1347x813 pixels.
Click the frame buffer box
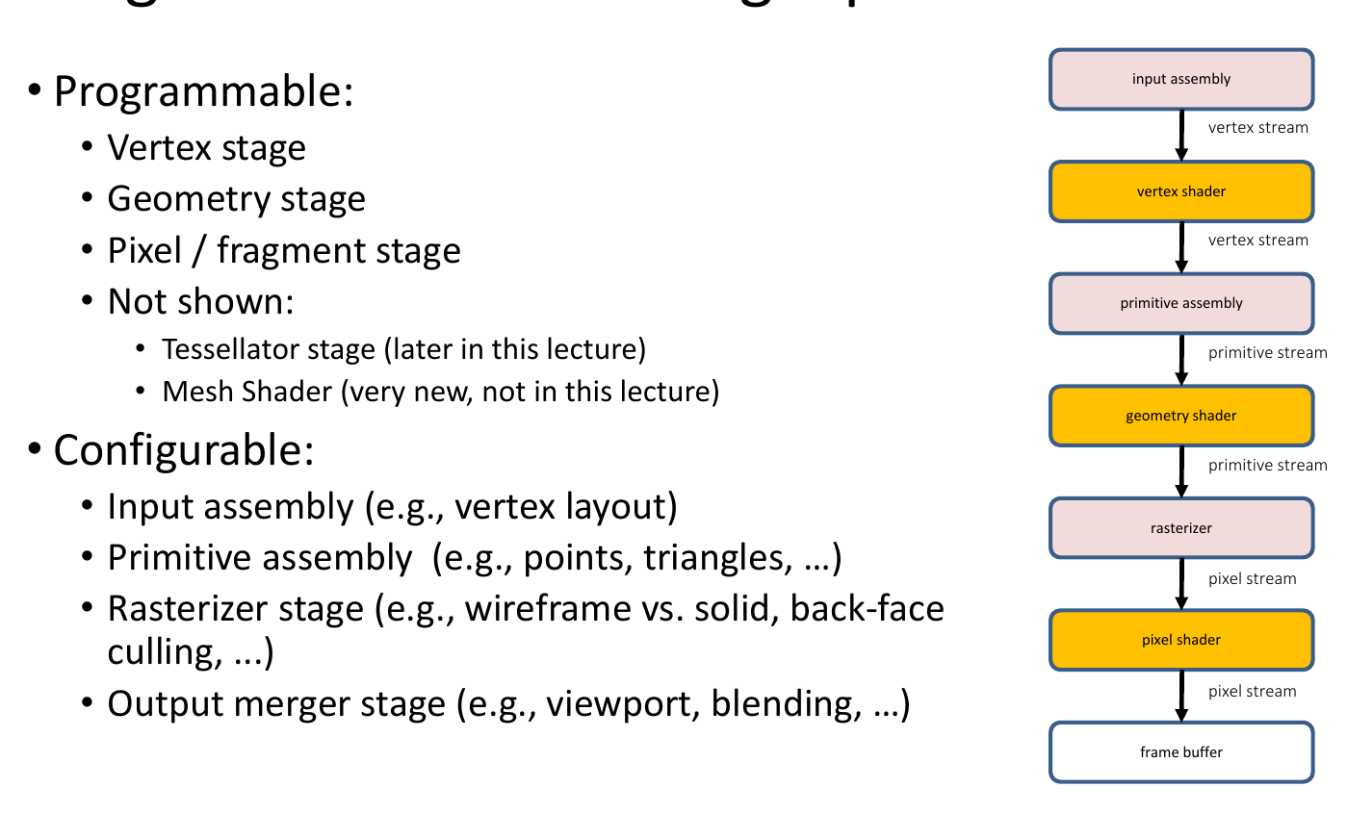point(1181,752)
